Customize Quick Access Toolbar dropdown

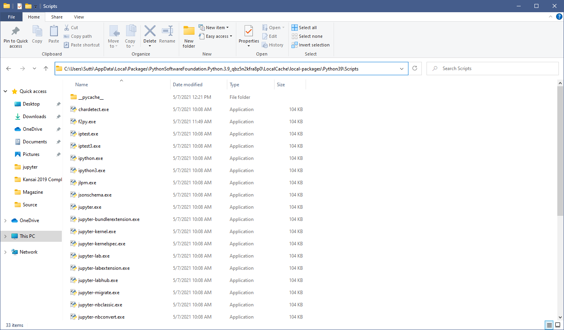36,6
